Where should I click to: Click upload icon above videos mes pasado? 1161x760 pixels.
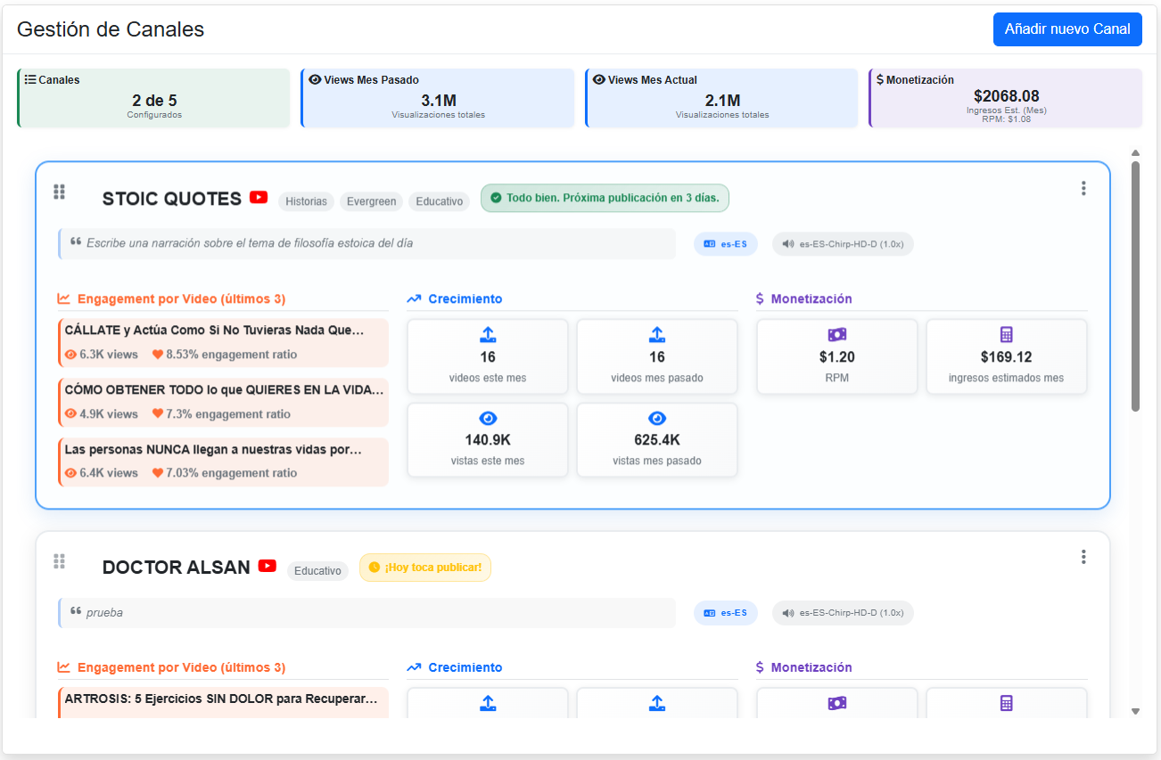[x=657, y=335]
